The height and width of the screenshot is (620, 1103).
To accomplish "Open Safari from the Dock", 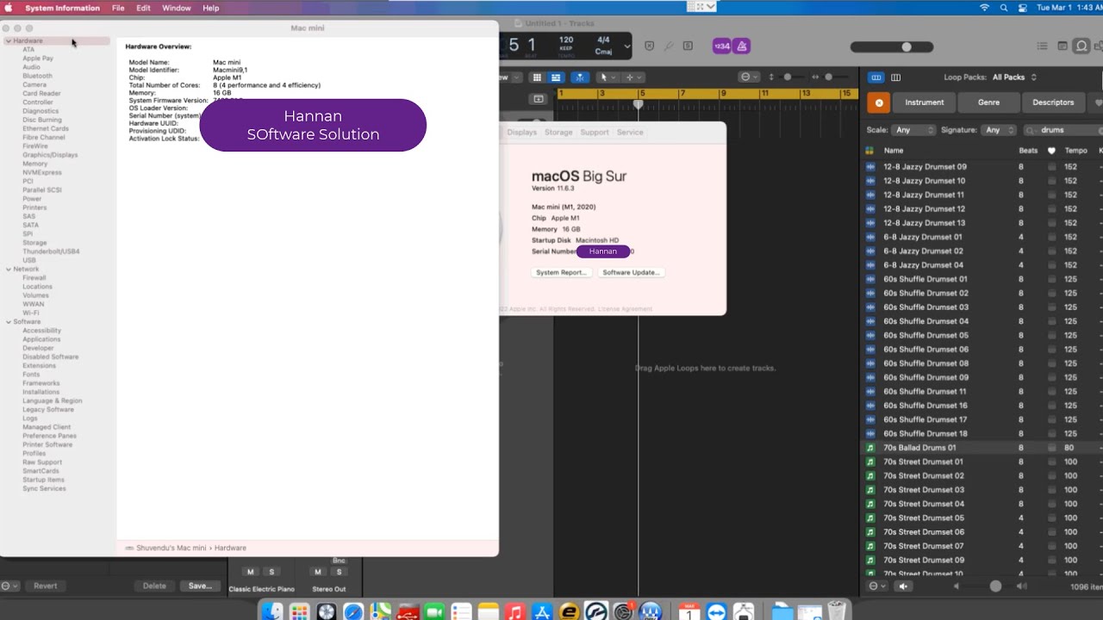I will coord(353,612).
